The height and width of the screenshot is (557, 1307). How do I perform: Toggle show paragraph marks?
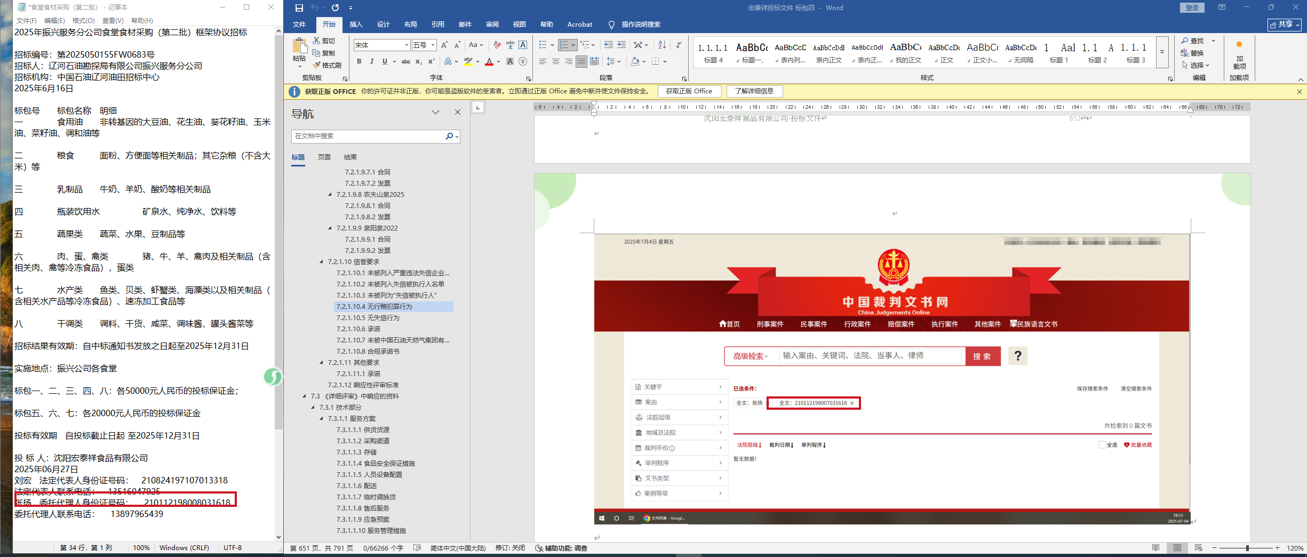679,45
